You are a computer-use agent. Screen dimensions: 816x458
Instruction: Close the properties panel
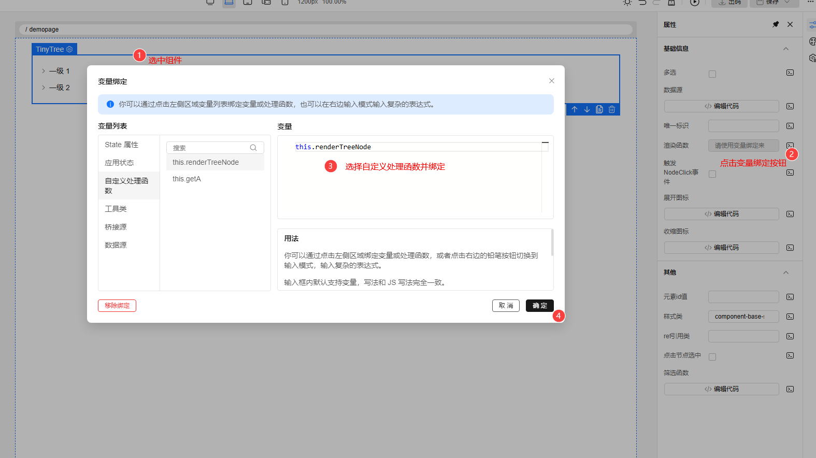pyautogui.click(x=790, y=24)
